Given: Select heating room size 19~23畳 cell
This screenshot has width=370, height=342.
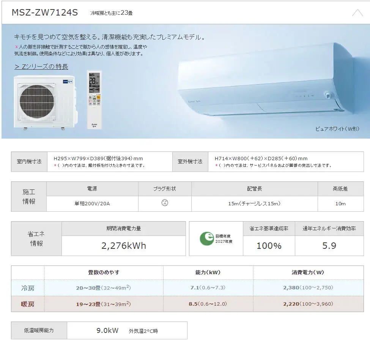Looking at the screenshot, I should [103, 304].
